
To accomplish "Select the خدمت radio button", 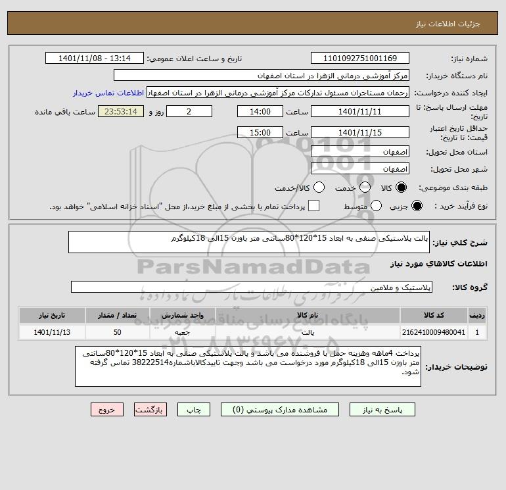I will click(x=365, y=187).
